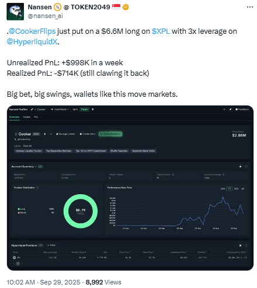Expand Hyperliquid Positions panel to fullscreen

pyautogui.click(x=246, y=245)
